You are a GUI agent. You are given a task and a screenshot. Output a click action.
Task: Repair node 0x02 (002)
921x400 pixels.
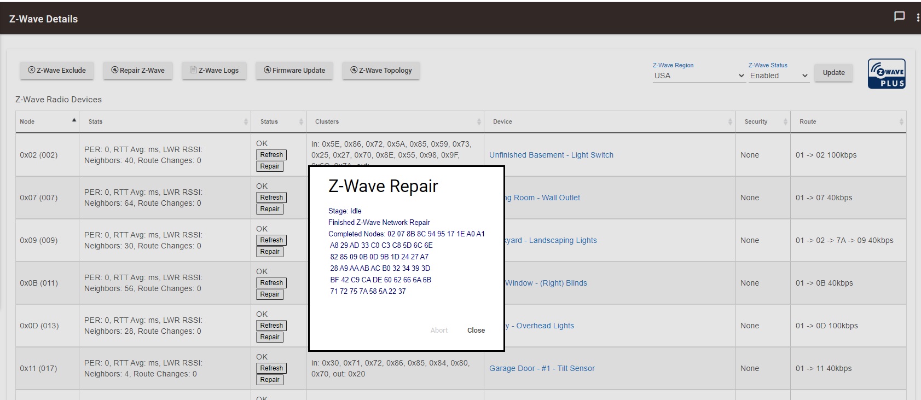tap(270, 166)
